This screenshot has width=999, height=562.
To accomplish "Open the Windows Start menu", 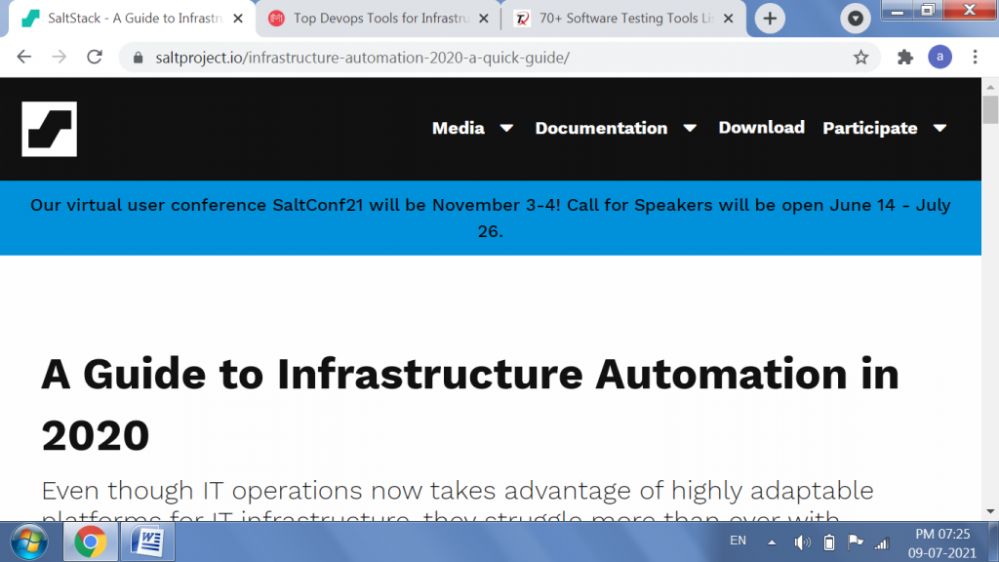I will pyautogui.click(x=29, y=542).
